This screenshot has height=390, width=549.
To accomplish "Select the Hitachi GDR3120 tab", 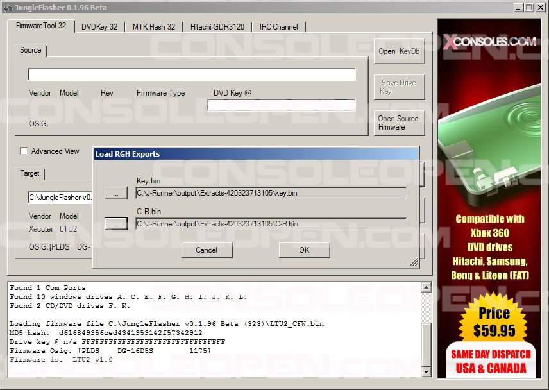I will tap(217, 27).
